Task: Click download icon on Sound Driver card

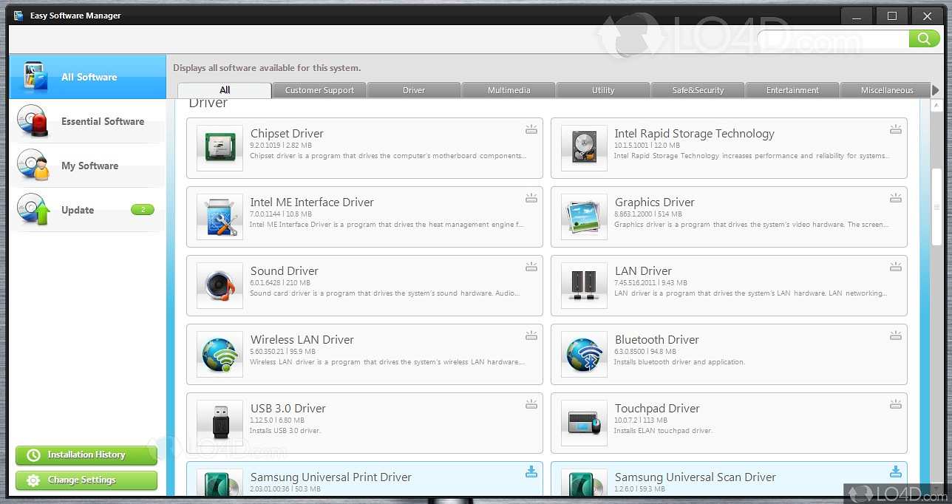Action: [x=531, y=267]
